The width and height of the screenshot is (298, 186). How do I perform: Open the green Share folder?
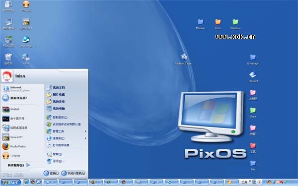(253, 113)
